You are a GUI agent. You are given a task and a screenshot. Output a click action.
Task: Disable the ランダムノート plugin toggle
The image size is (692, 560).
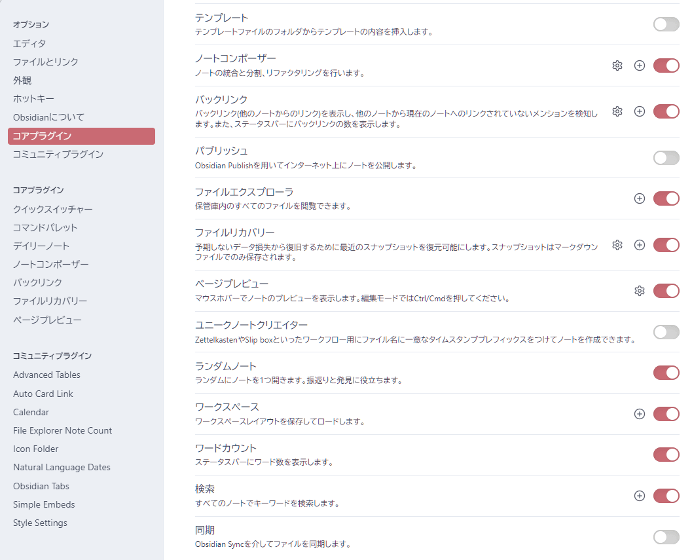pyautogui.click(x=666, y=373)
